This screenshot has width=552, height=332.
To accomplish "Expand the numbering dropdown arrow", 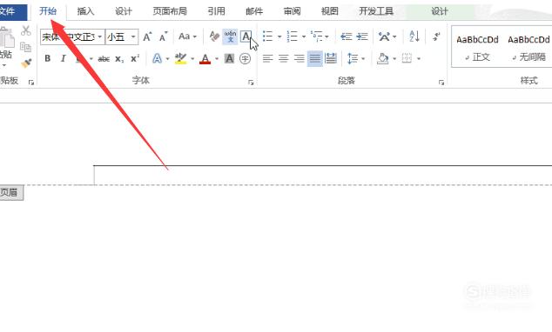I will pos(304,37).
